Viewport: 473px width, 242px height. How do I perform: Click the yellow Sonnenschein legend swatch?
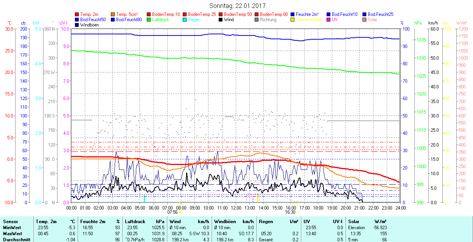293,20
